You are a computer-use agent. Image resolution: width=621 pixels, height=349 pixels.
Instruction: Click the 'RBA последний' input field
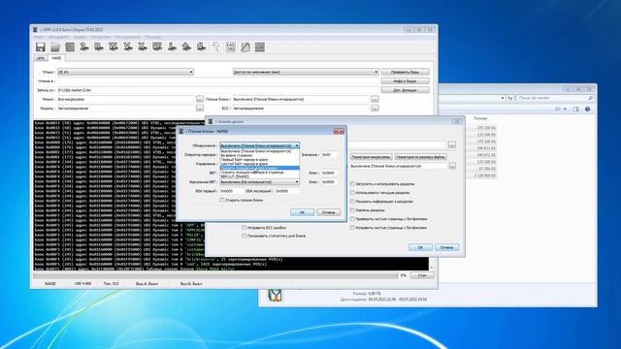click(x=287, y=191)
